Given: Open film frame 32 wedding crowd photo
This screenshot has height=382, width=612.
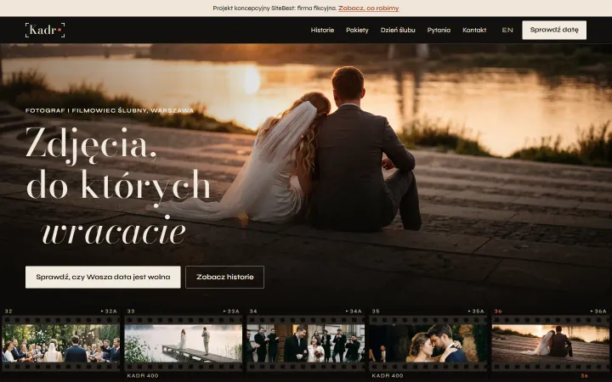Looking at the screenshot, I should click(x=61, y=343).
